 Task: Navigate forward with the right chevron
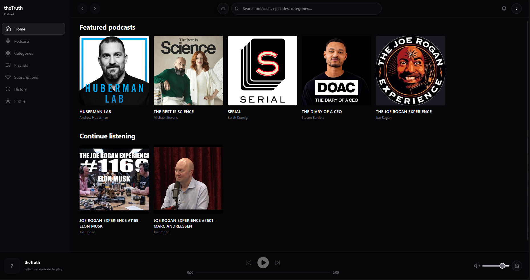pyautogui.click(x=95, y=9)
